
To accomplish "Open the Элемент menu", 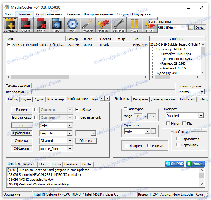I will coord(24,14).
